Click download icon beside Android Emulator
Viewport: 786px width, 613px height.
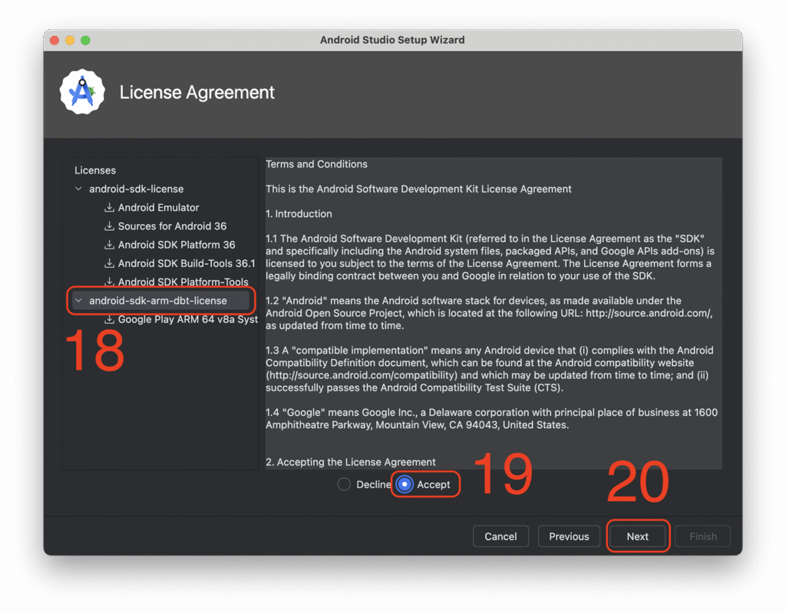pos(109,208)
